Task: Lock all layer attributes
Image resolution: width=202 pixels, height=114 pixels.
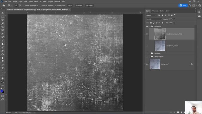Action: coord(163,23)
